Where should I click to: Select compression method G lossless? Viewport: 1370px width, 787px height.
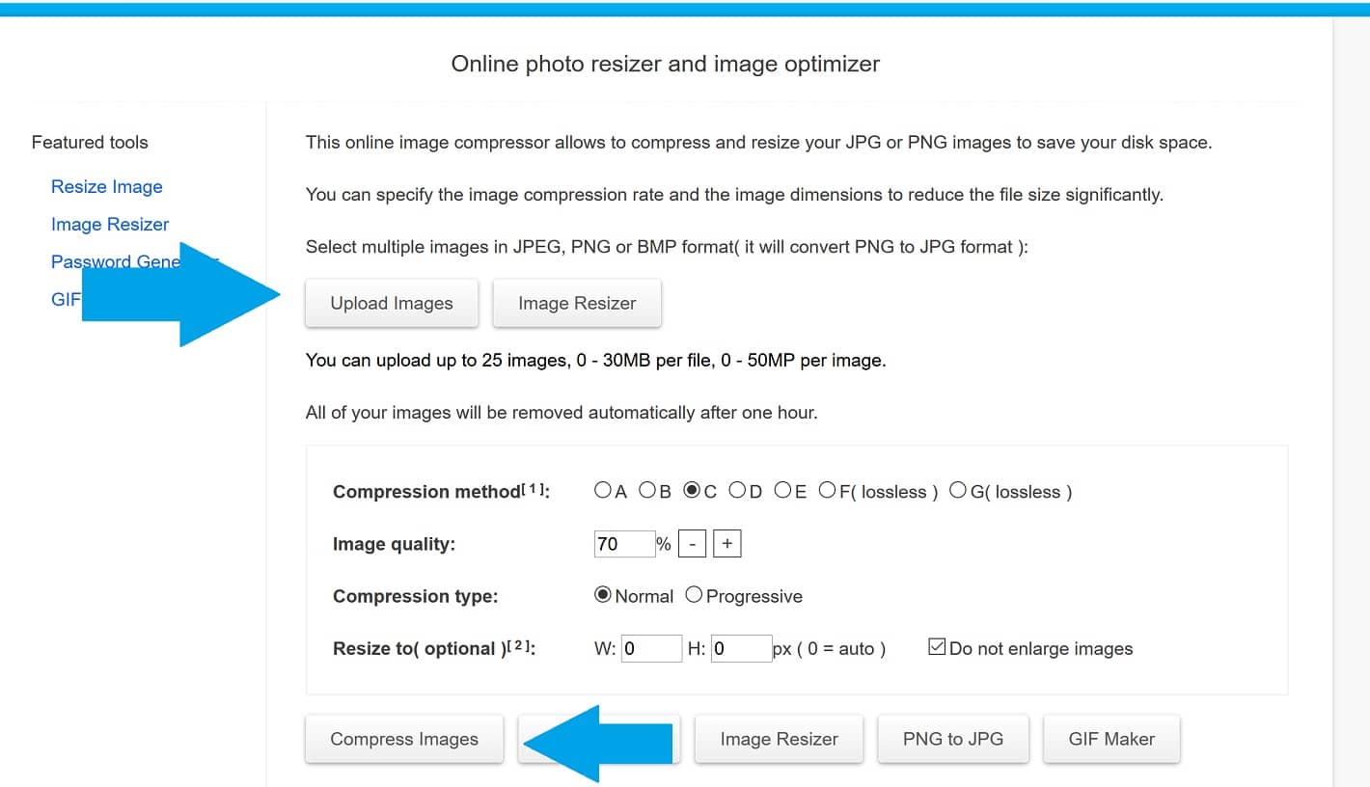(x=958, y=490)
